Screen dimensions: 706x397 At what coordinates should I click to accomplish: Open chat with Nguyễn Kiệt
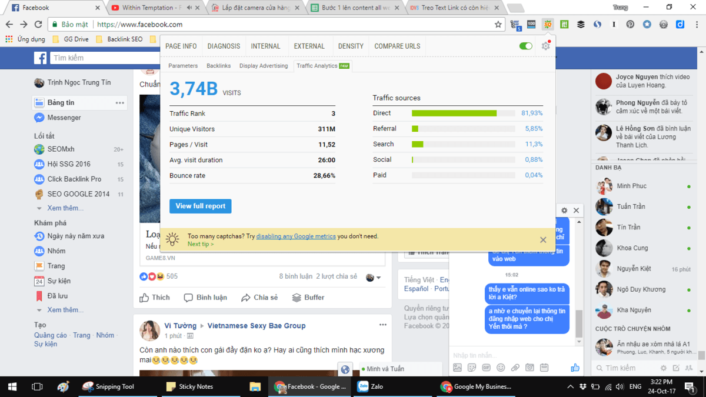point(643,269)
